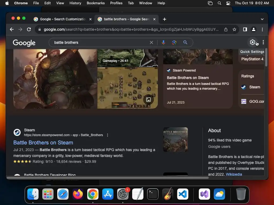Click the date and time in menu bar

coord(252,3)
